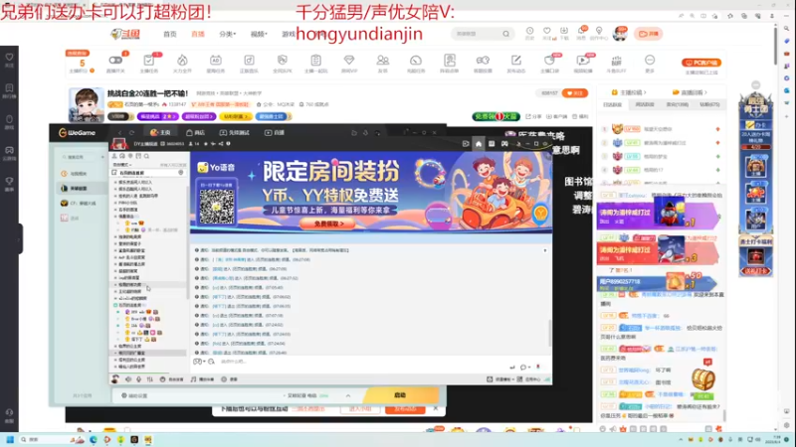This screenshot has height=447, width=796.
Task: Open the WeGame 主页 home tab
Action: [x=160, y=133]
